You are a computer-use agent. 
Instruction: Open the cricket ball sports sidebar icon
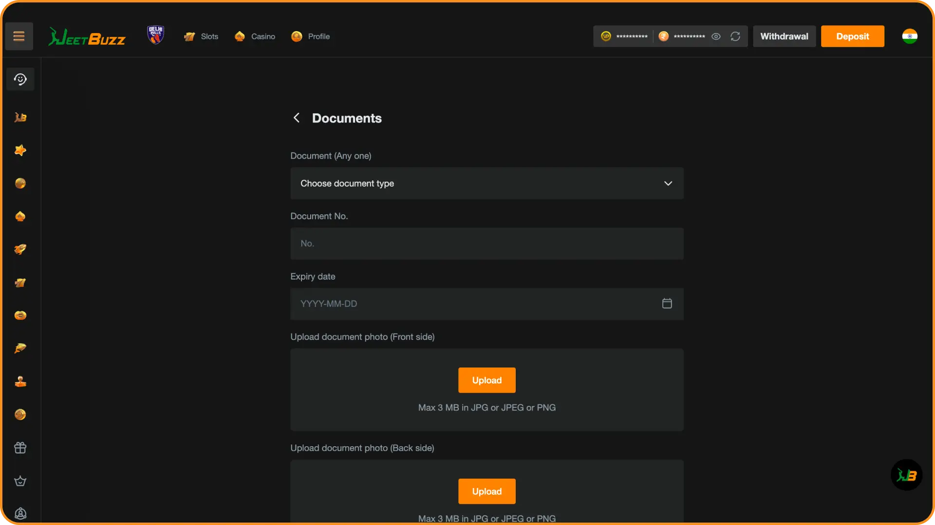click(20, 183)
